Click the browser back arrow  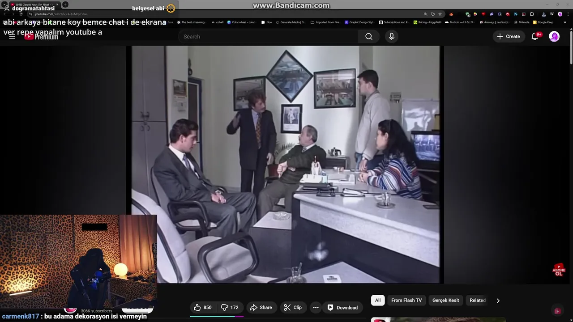pyautogui.click(x=5, y=14)
